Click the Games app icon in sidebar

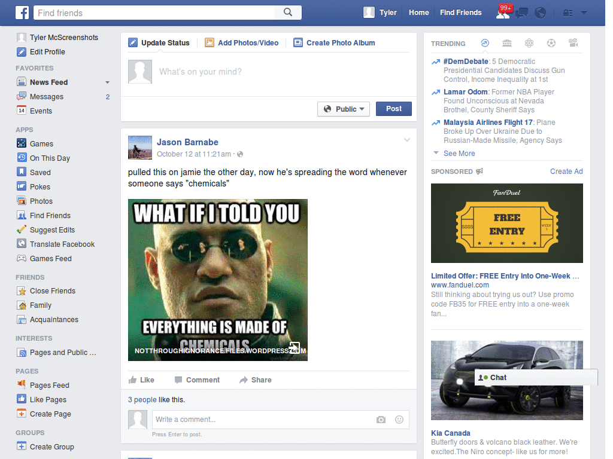[22, 143]
